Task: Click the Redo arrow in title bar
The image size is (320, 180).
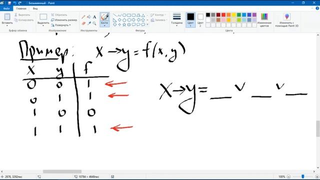Action: [x=20, y=3]
